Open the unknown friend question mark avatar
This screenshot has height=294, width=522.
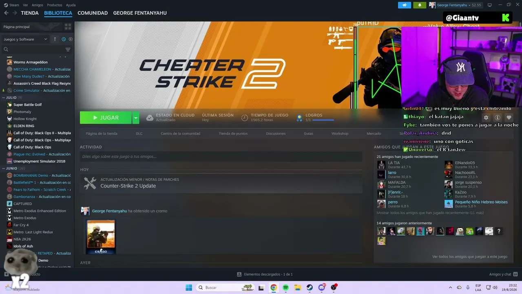coord(499,231)
